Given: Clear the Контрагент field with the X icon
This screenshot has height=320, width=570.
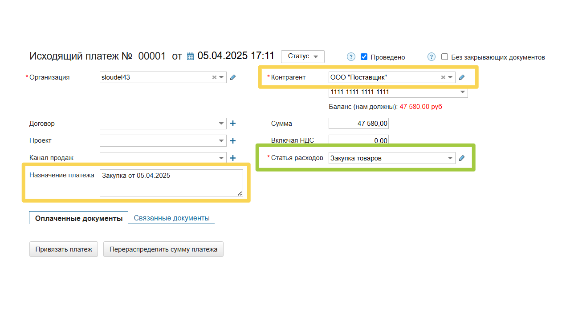Looking at the screenshot, I should click(443, 77).
